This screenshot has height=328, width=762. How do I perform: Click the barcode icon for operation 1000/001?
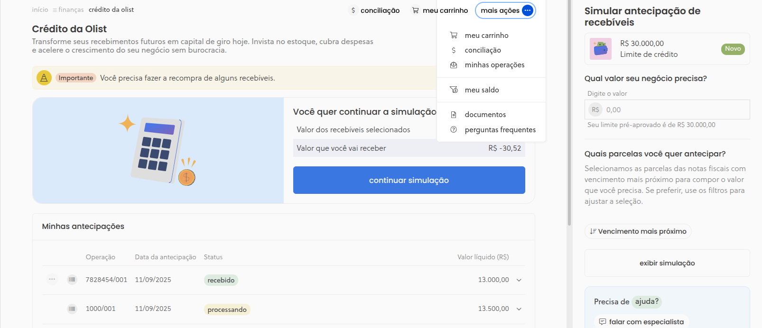coord(72,309)
